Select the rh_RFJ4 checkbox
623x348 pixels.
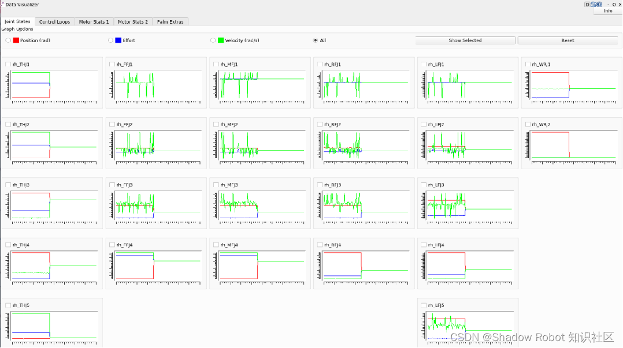click(x=320, y=245)
